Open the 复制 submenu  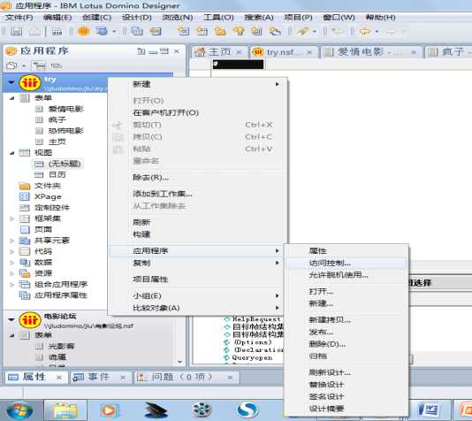(x=197, y=263)
